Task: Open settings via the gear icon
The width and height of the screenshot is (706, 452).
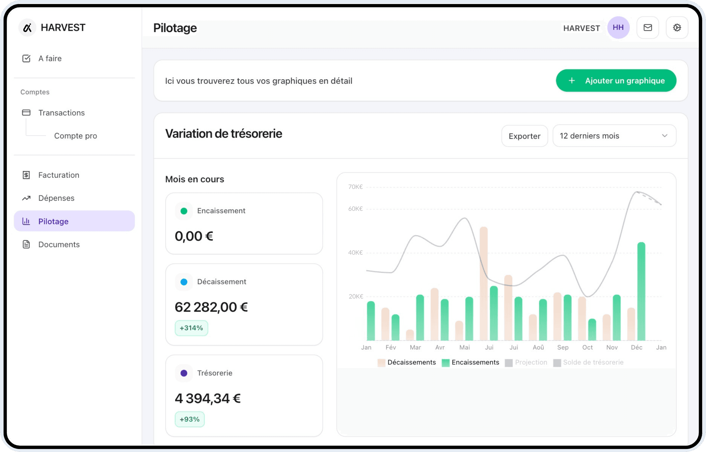Action: [677, 28]
